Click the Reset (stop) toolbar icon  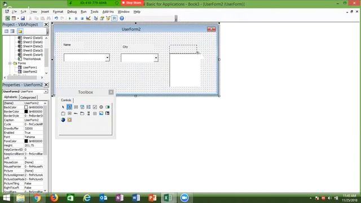(82, 18)
